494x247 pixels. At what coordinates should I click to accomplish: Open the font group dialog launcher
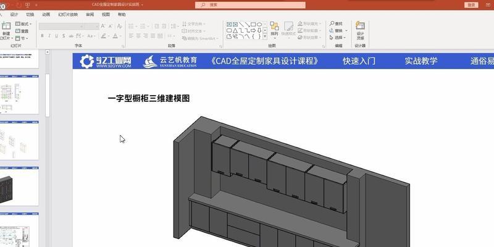(123, 46)
